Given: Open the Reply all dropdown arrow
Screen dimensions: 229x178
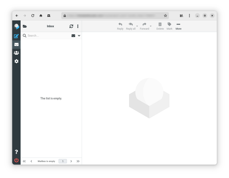Looking at the screenshot, I should 137,26.
